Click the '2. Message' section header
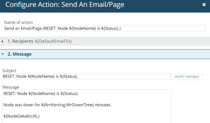 coord(19,54)
